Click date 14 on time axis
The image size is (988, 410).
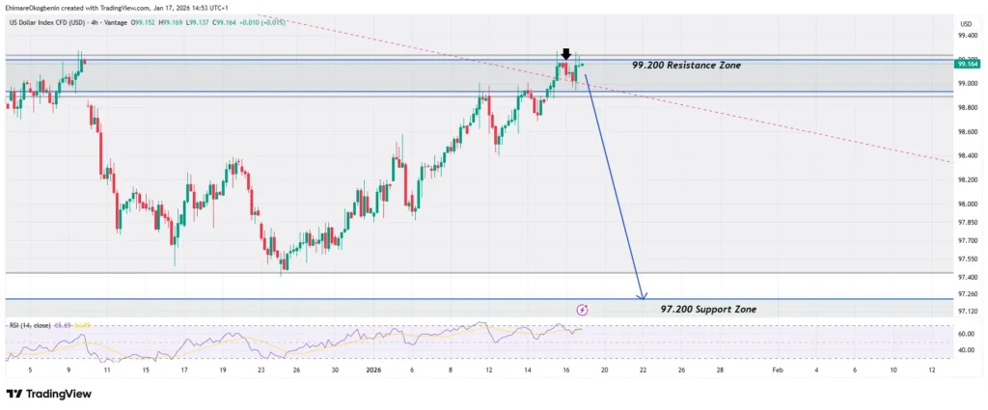[x=528, y=371]
